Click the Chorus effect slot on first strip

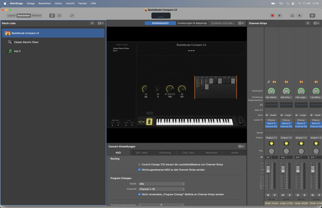(271, 120)
